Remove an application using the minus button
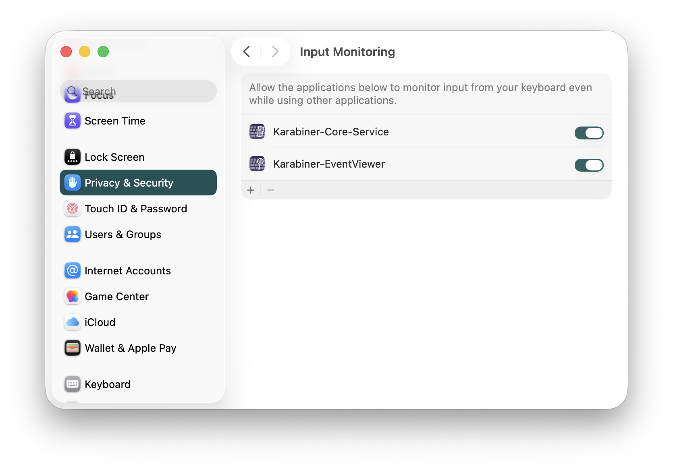 [270, 190]
